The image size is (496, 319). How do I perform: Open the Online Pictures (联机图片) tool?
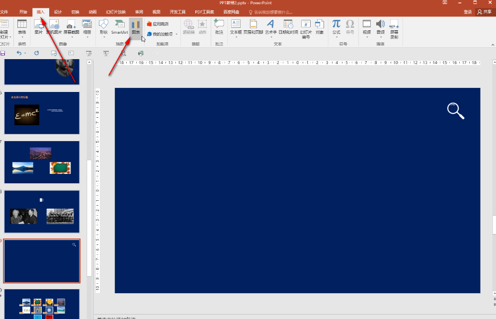54,27
